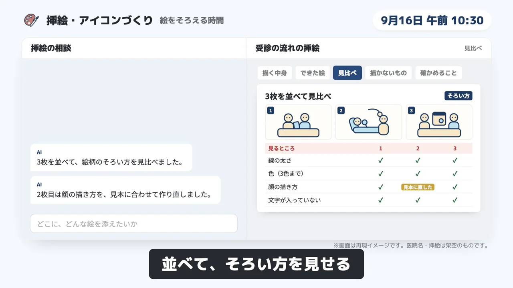Click the 見るところ column header

(281, 148)
